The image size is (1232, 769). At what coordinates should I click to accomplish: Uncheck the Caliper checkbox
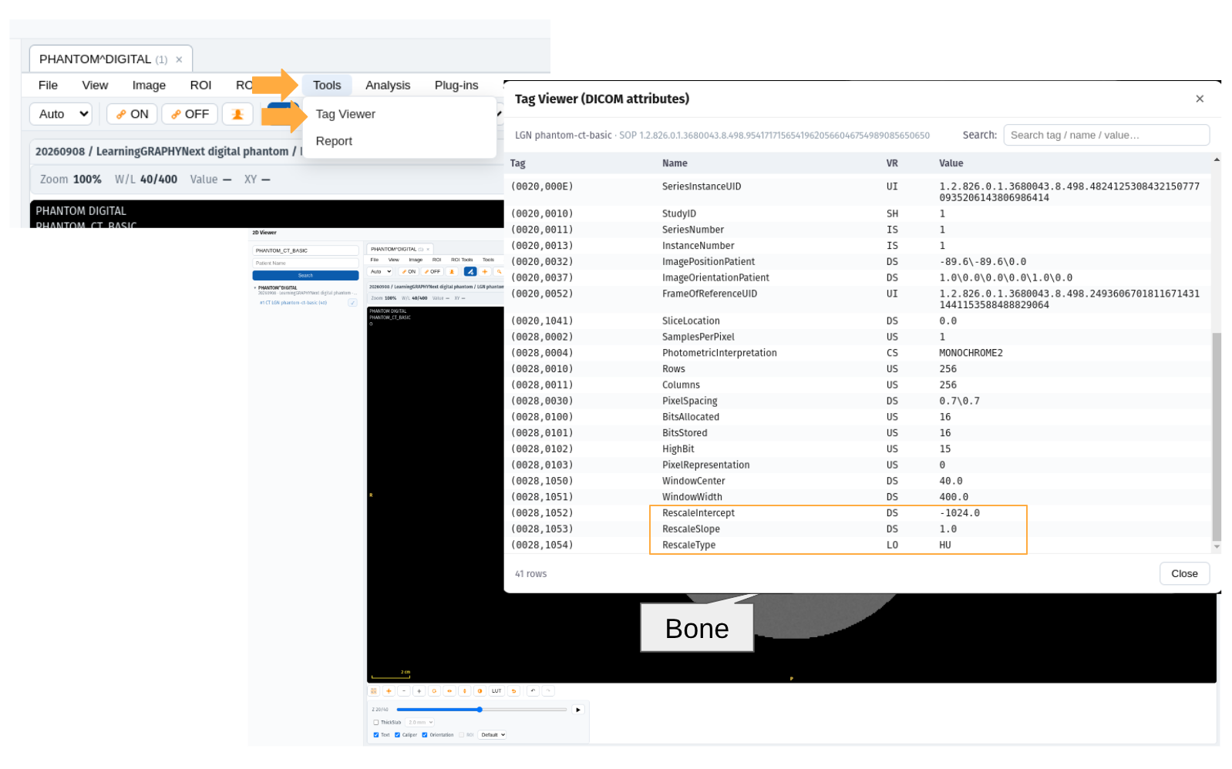pos(398,735)
